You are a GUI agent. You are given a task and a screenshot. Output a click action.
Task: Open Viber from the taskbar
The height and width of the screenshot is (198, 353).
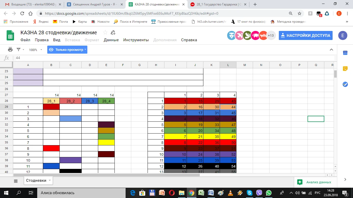(x=259, y=193)
